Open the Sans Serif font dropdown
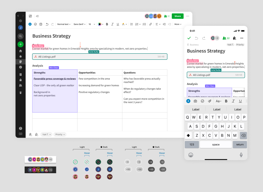 coord(80,24)
